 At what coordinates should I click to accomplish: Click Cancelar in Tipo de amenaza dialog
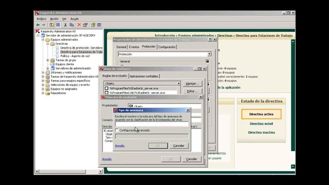coord(179,145)
